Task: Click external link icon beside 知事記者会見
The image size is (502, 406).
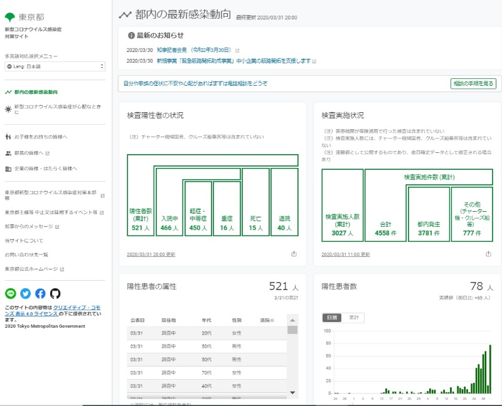Action: click(x=237, y=50)
